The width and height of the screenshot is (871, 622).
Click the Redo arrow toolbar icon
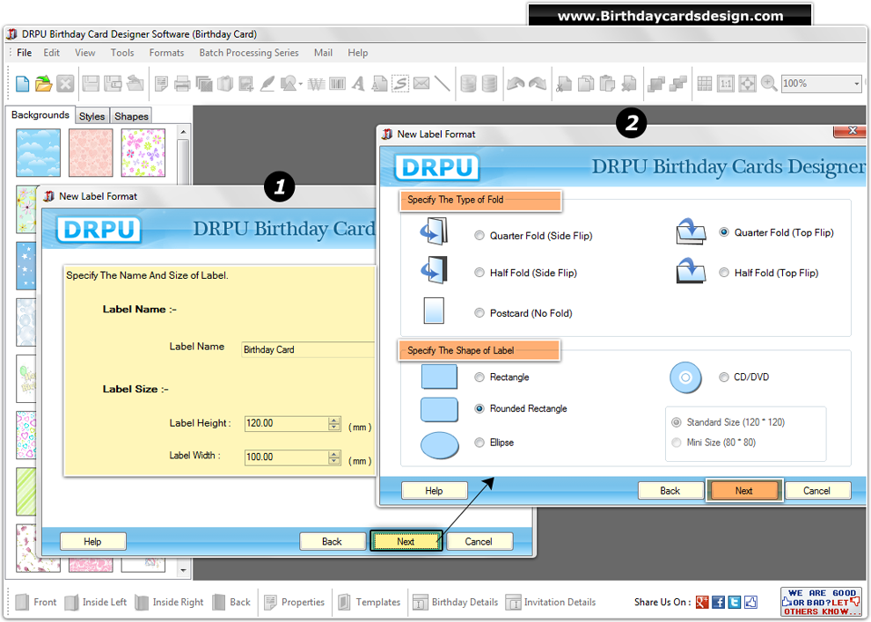point(538,84)
